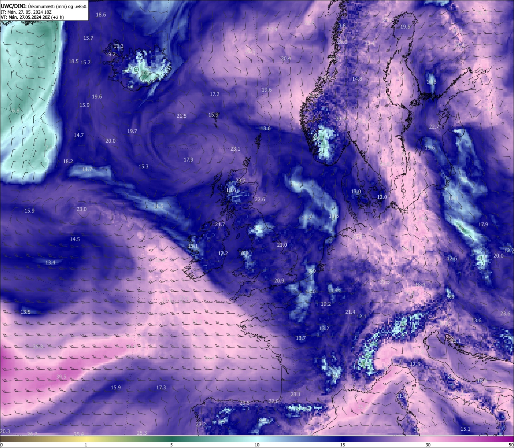Click the 10 tick on the color scale
The width and height of the screenshot is (514, 448).
257,445
